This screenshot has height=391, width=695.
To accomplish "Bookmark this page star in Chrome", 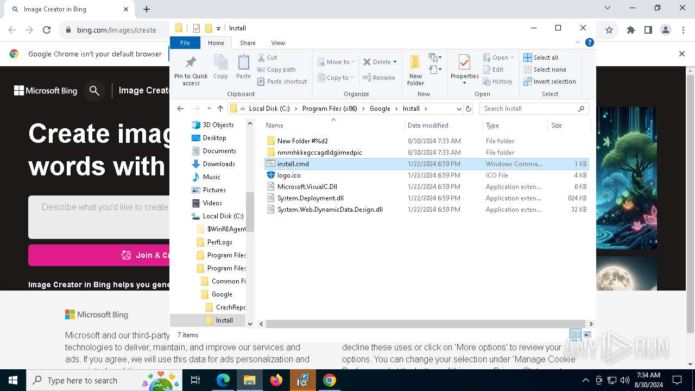I will coord(609,30).
